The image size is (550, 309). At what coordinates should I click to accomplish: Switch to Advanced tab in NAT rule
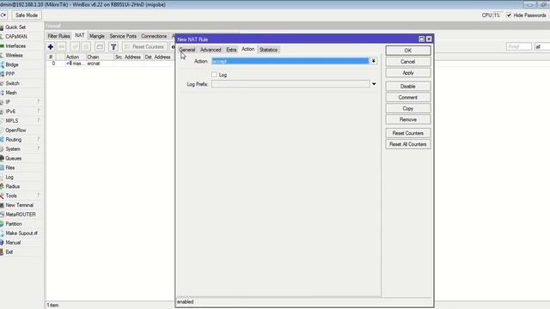pyautogui.click(x=211, y=50)
